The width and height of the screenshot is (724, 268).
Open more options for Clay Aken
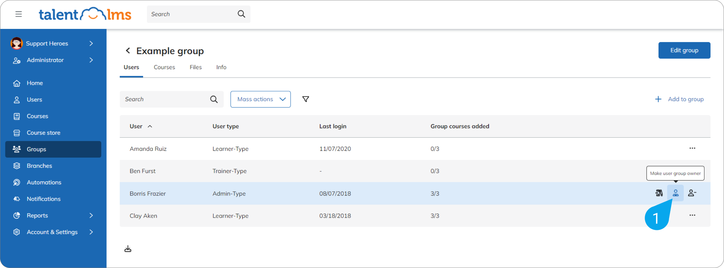click(x=692, y=215)
